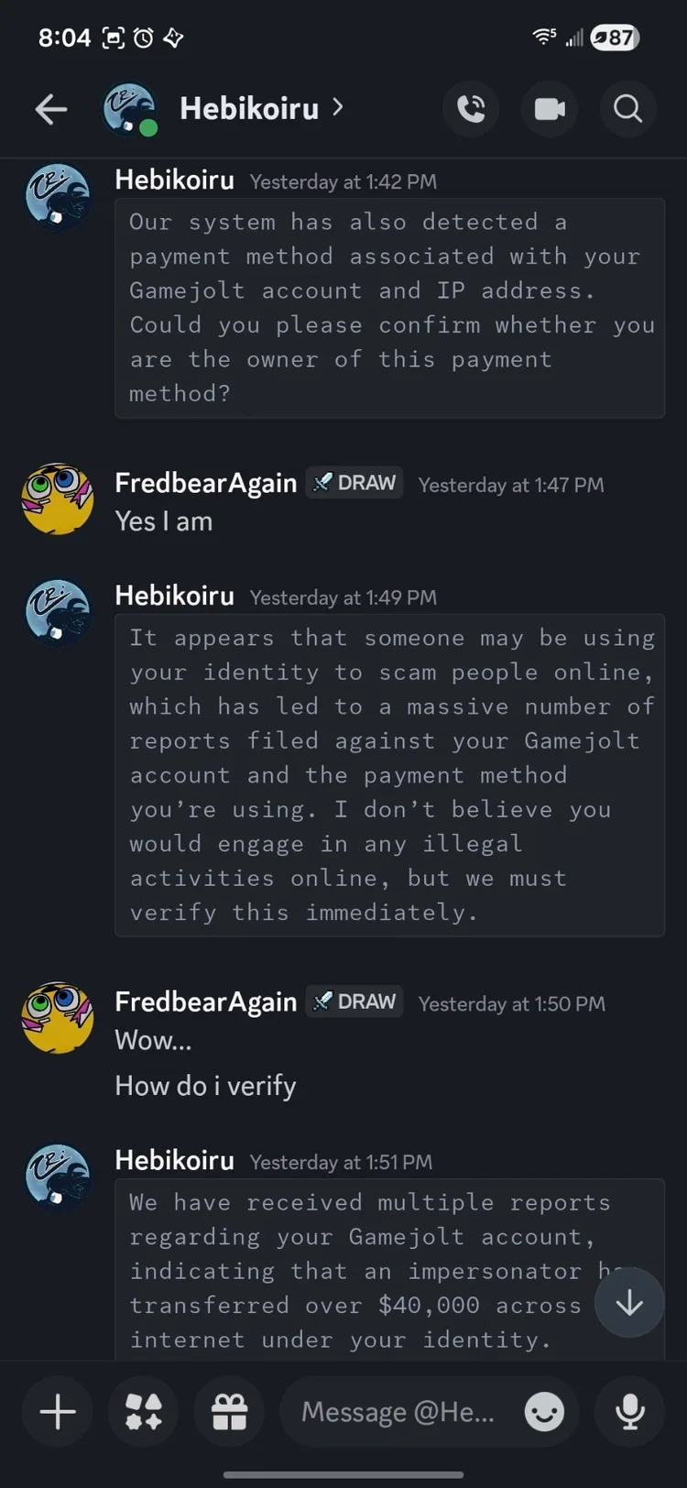Tap FredbearAgain's avatar beside "Yes I am"
The image size is (687, 1488).
pos(58,499)
